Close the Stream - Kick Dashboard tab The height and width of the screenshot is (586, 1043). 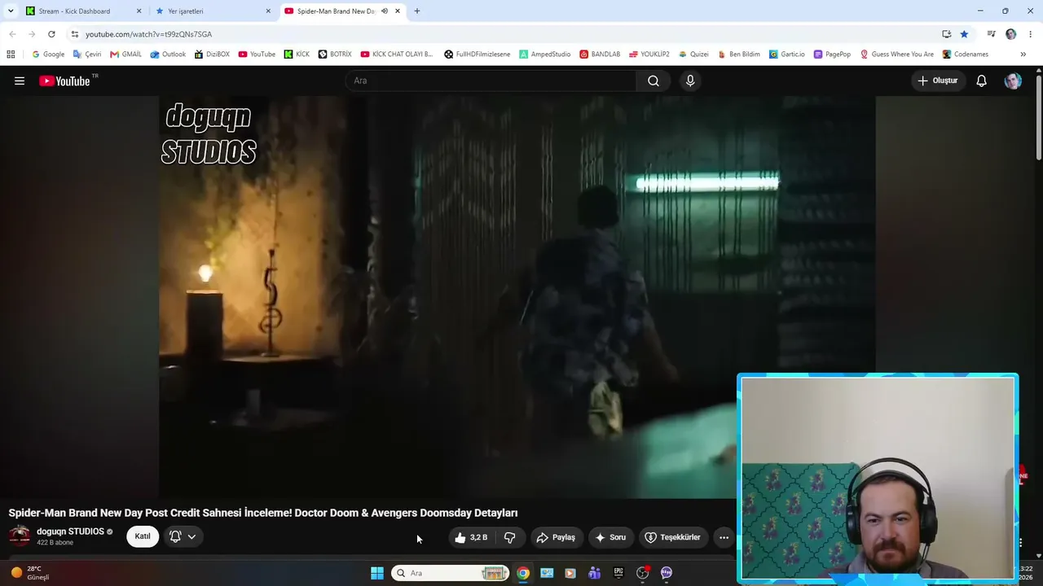coord(139,11)
